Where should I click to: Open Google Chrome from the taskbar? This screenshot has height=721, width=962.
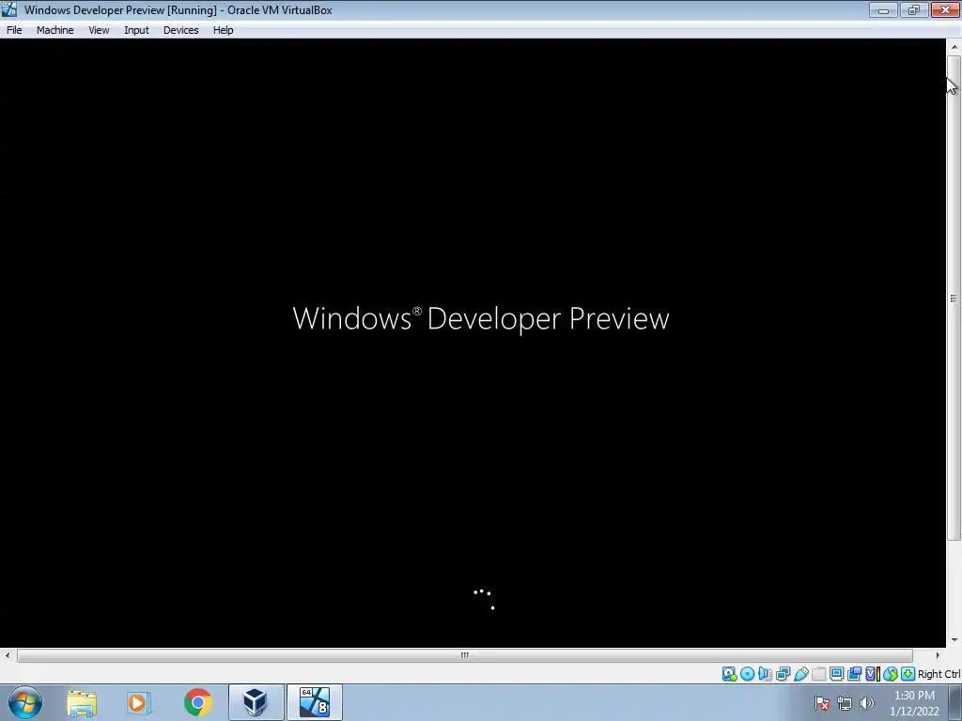(197, 702)
